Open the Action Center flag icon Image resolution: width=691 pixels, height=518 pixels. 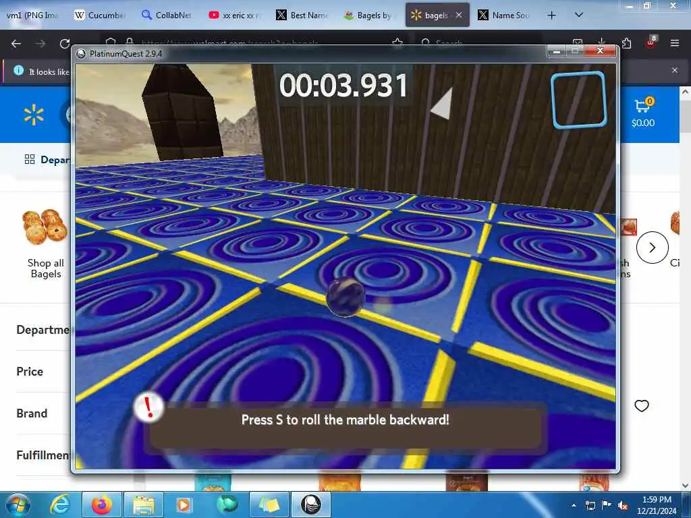607,505
